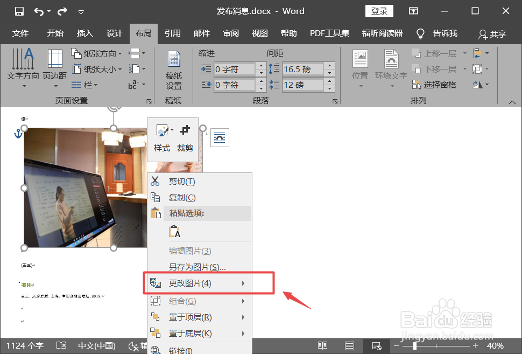The width and height of the screenshot is (522, 354).
Task: Click the 告诉我 lightbulb search box
Action: coord(437,33)
